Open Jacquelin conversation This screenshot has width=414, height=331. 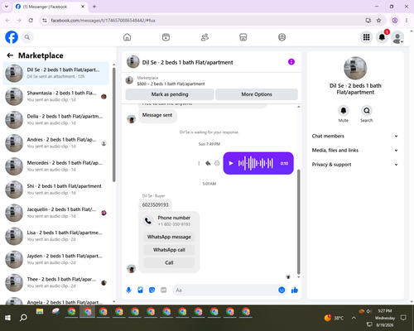pos(55,213)
